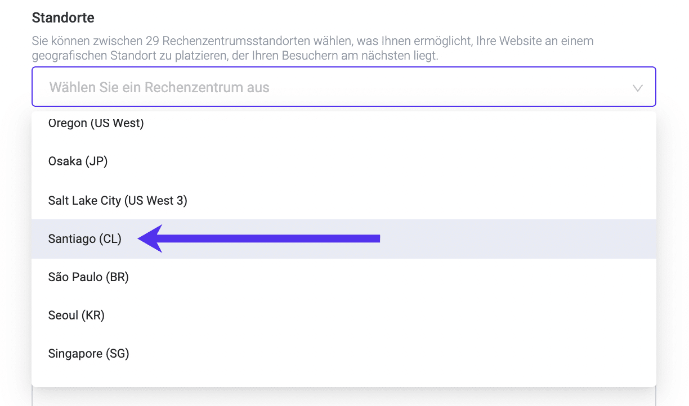Select Salt Lake City (US West 3)
The width and height of the screenshot is (689, 406).
pyautogui.click(x=117, y=200)
